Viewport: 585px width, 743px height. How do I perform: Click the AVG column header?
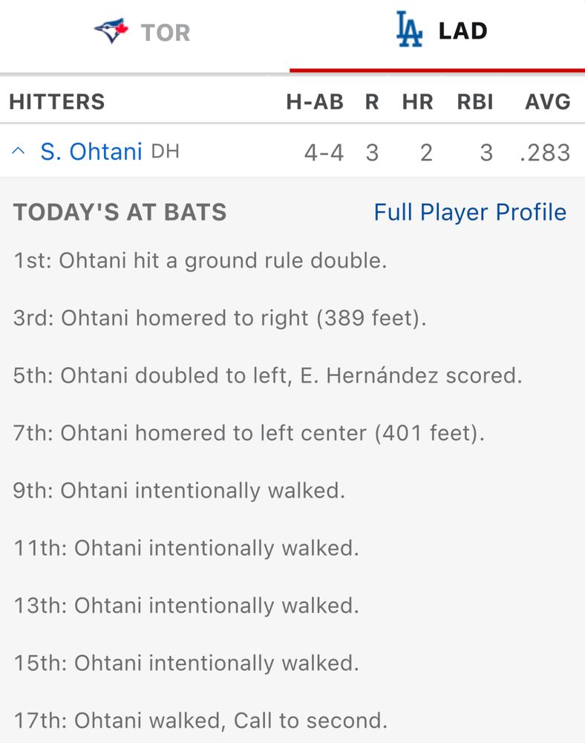coord(548,102)
